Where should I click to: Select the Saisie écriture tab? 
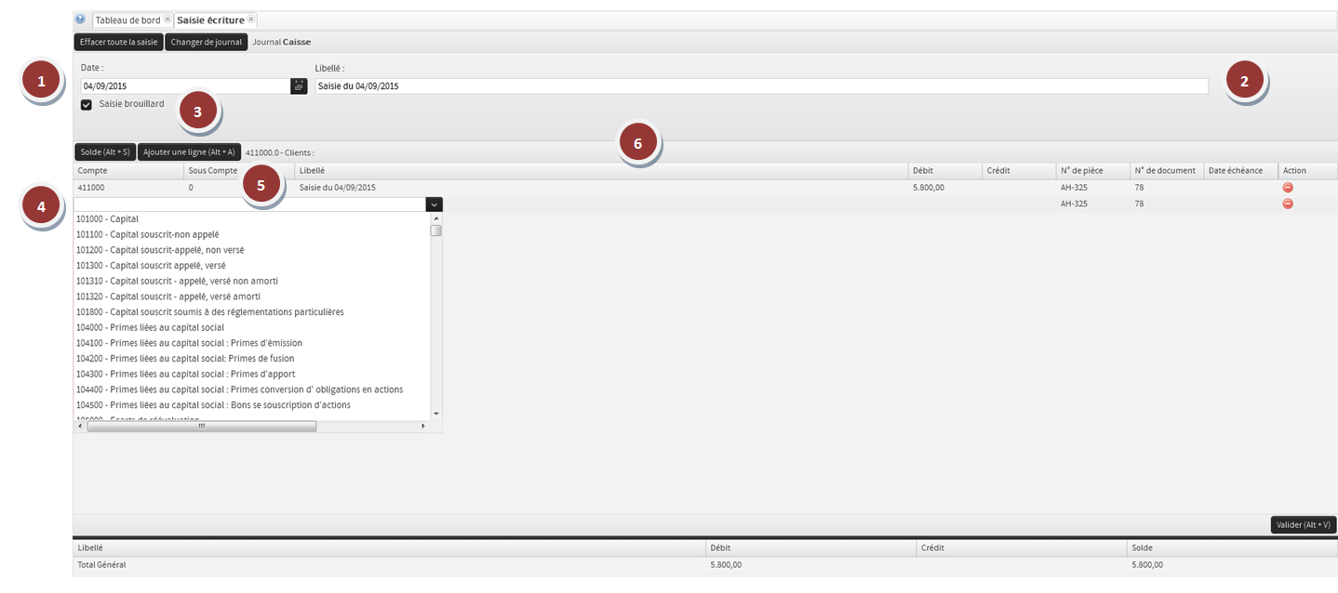210,20
